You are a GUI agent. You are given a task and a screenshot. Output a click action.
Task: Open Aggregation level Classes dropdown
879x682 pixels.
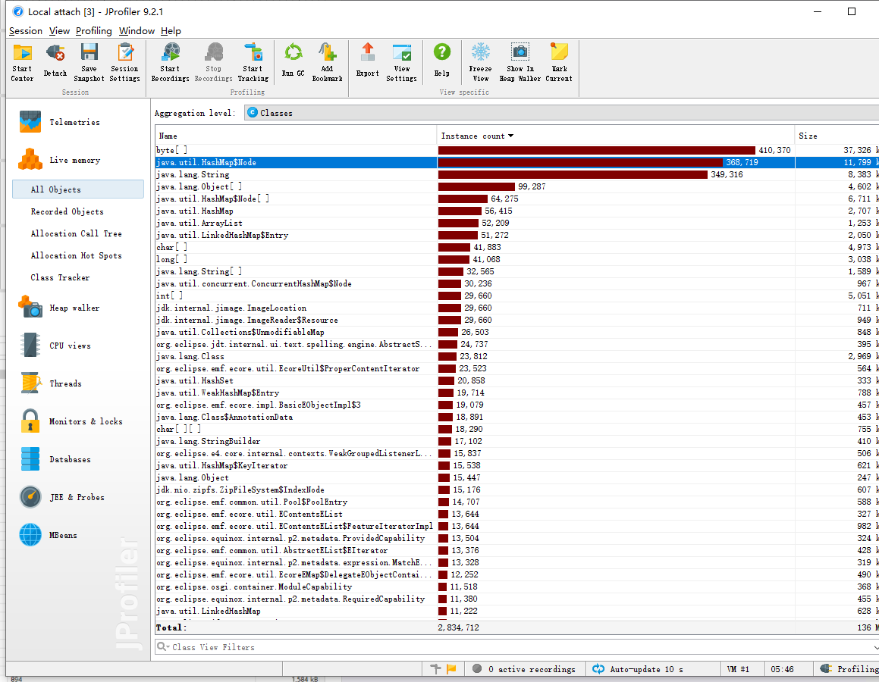562,113
